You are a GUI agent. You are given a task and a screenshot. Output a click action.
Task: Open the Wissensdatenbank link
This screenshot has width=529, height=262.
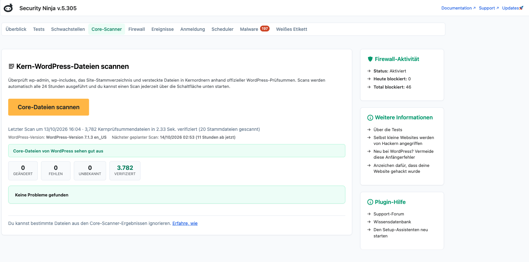click(392, 222)
